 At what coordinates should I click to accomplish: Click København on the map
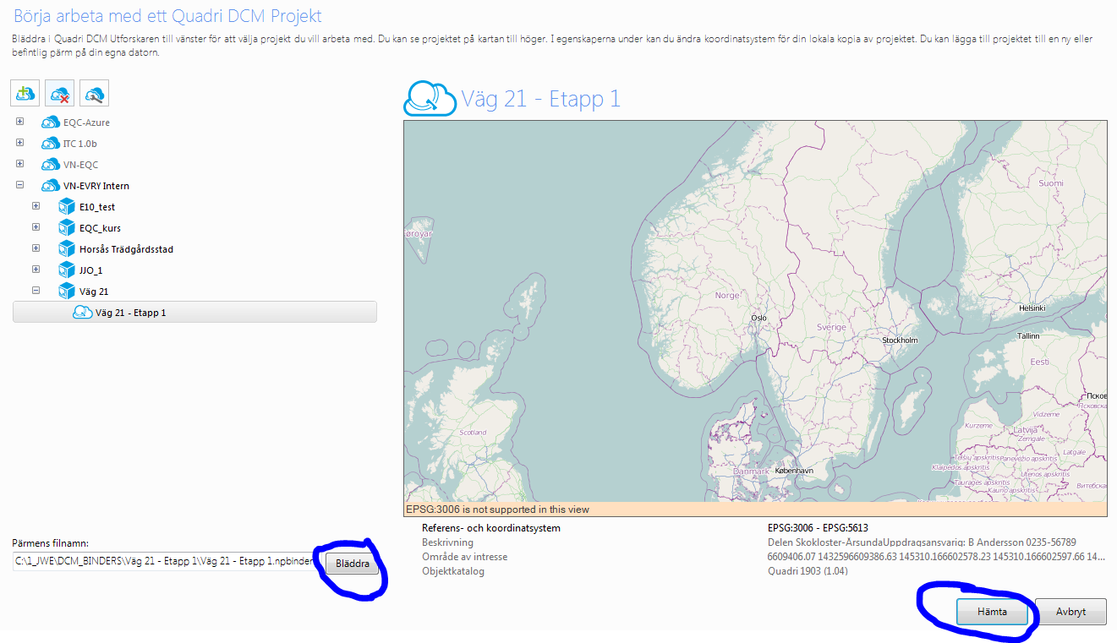pyautogui.click(x=794, y=471)
